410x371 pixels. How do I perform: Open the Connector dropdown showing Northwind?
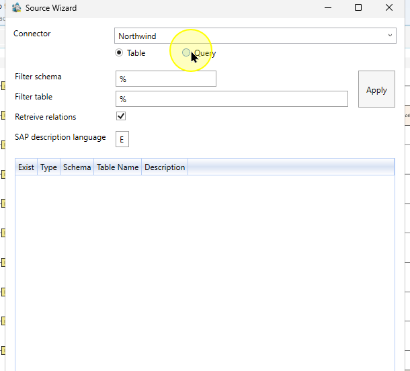coord(255,36)
